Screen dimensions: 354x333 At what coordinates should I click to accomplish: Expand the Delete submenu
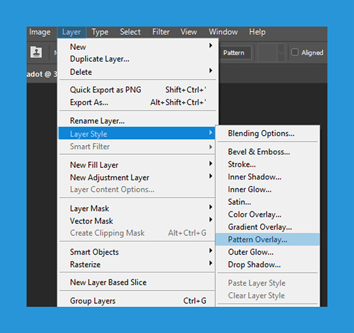coord(137,72)
